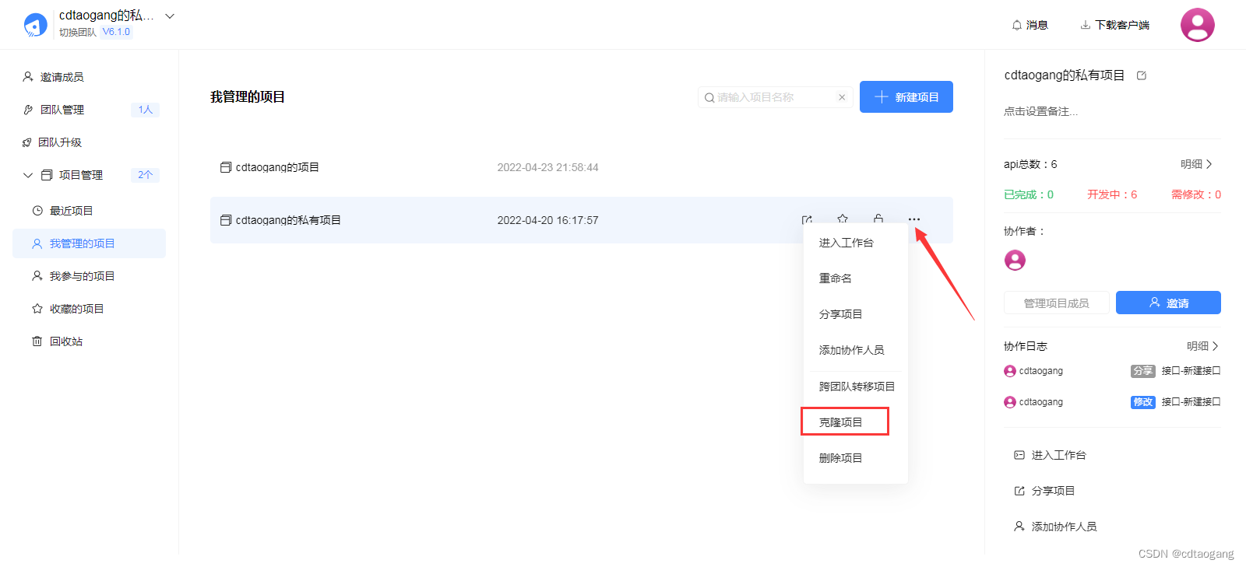Click the 修改 log entry by cdtaogang

click(1112, 402)
